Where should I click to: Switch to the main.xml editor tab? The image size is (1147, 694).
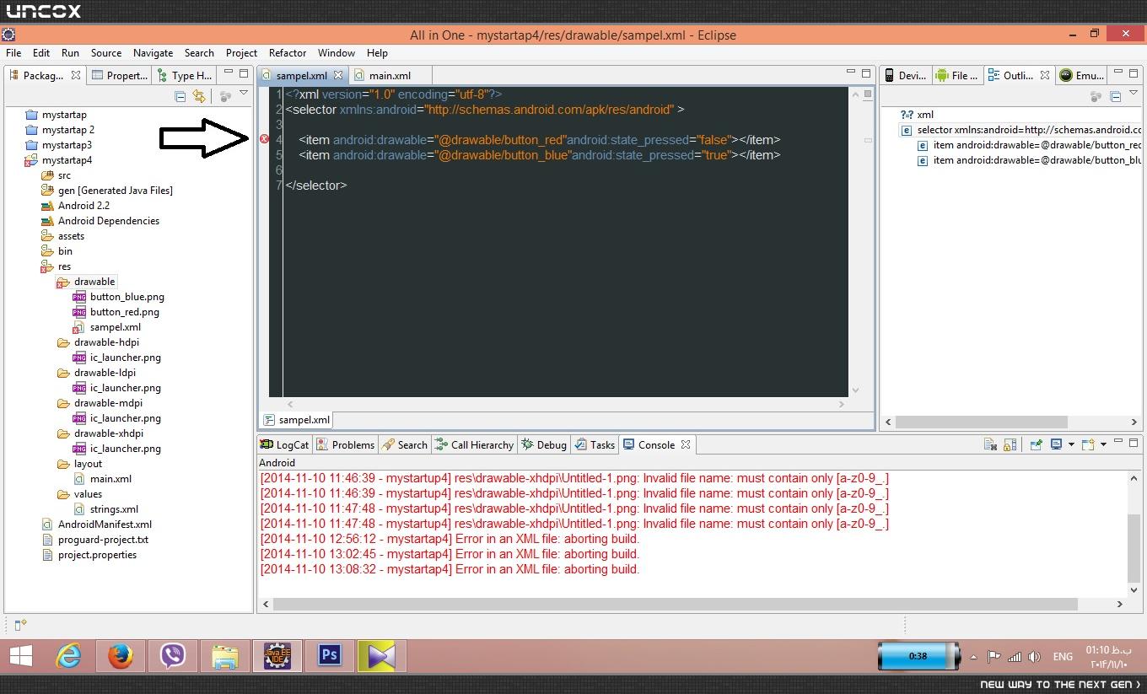pyautogui.click(x=390, y=76)
